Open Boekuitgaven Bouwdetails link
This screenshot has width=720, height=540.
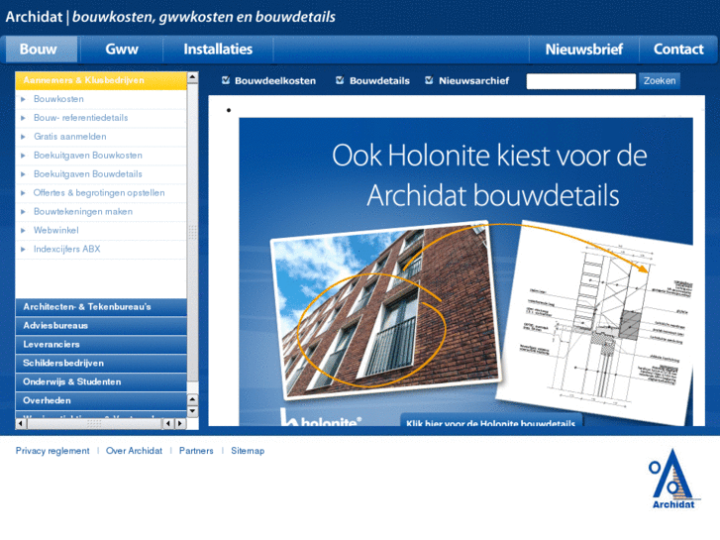(88, 174)
